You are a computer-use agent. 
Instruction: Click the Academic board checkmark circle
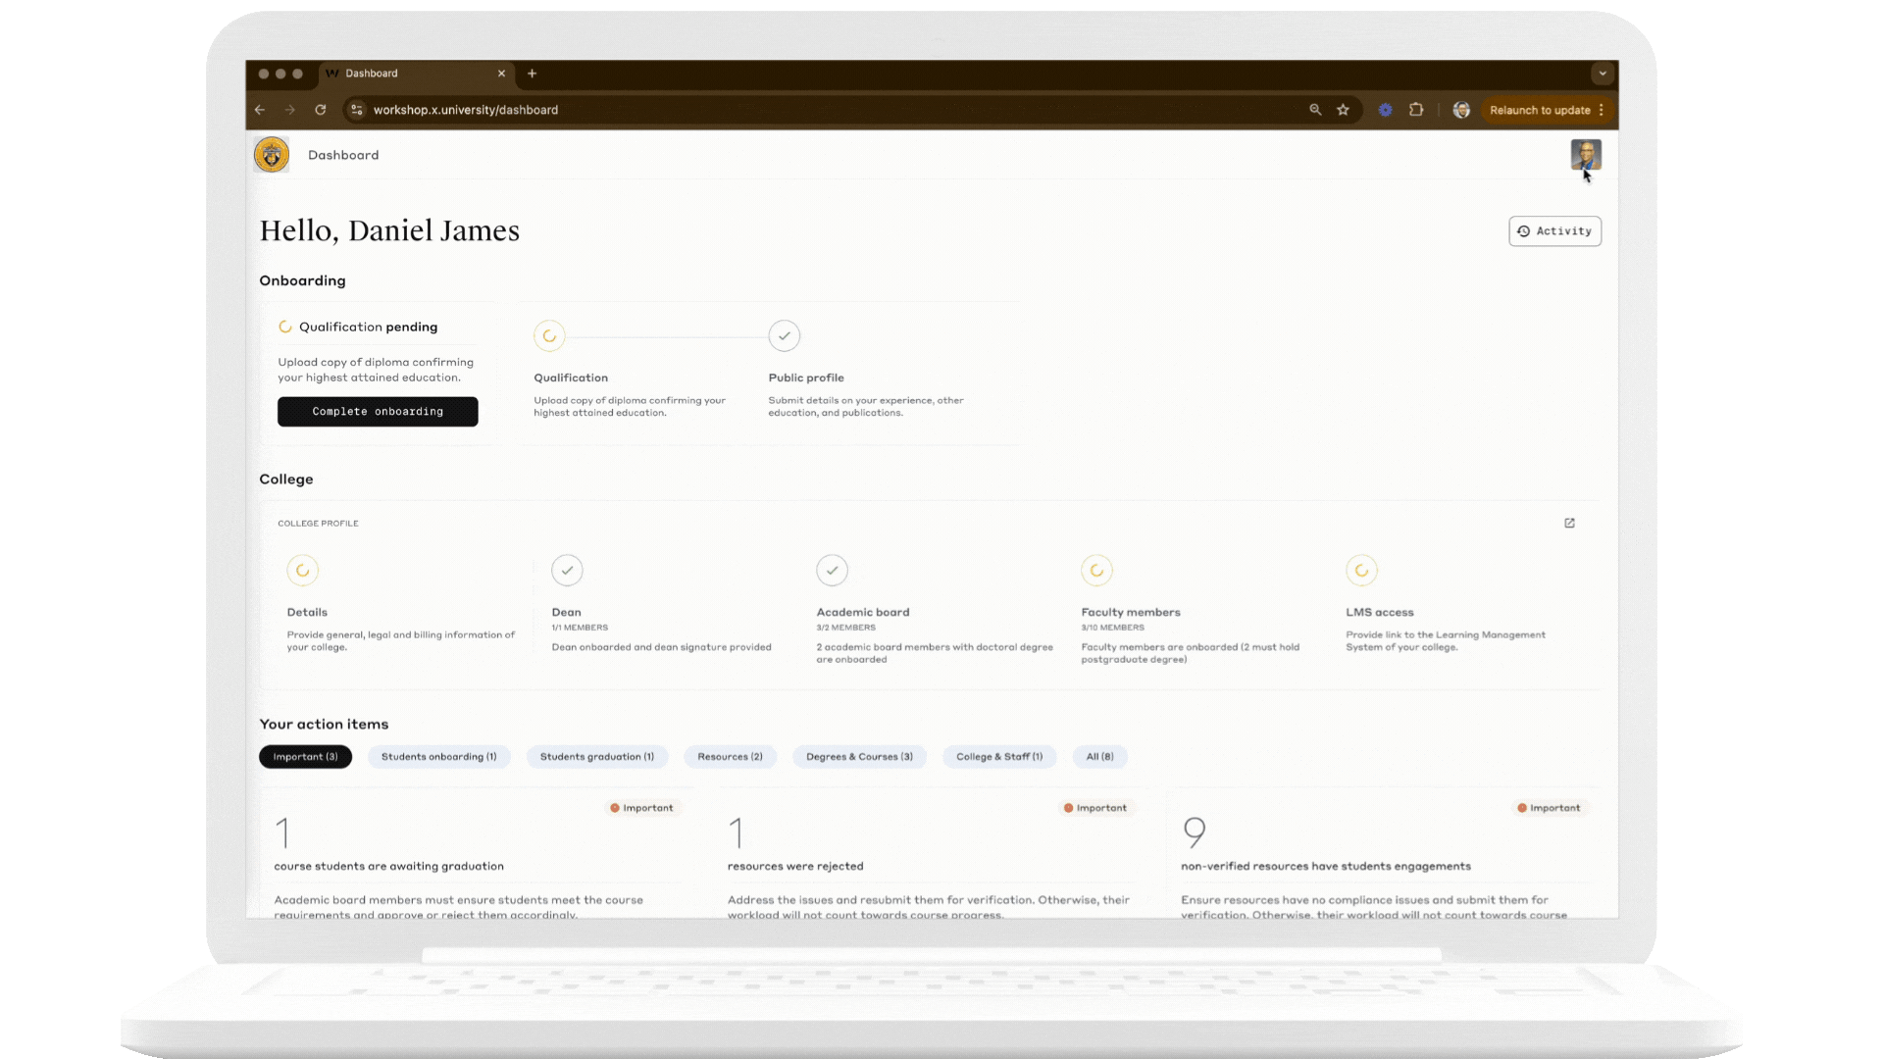[x=832, y=570]
